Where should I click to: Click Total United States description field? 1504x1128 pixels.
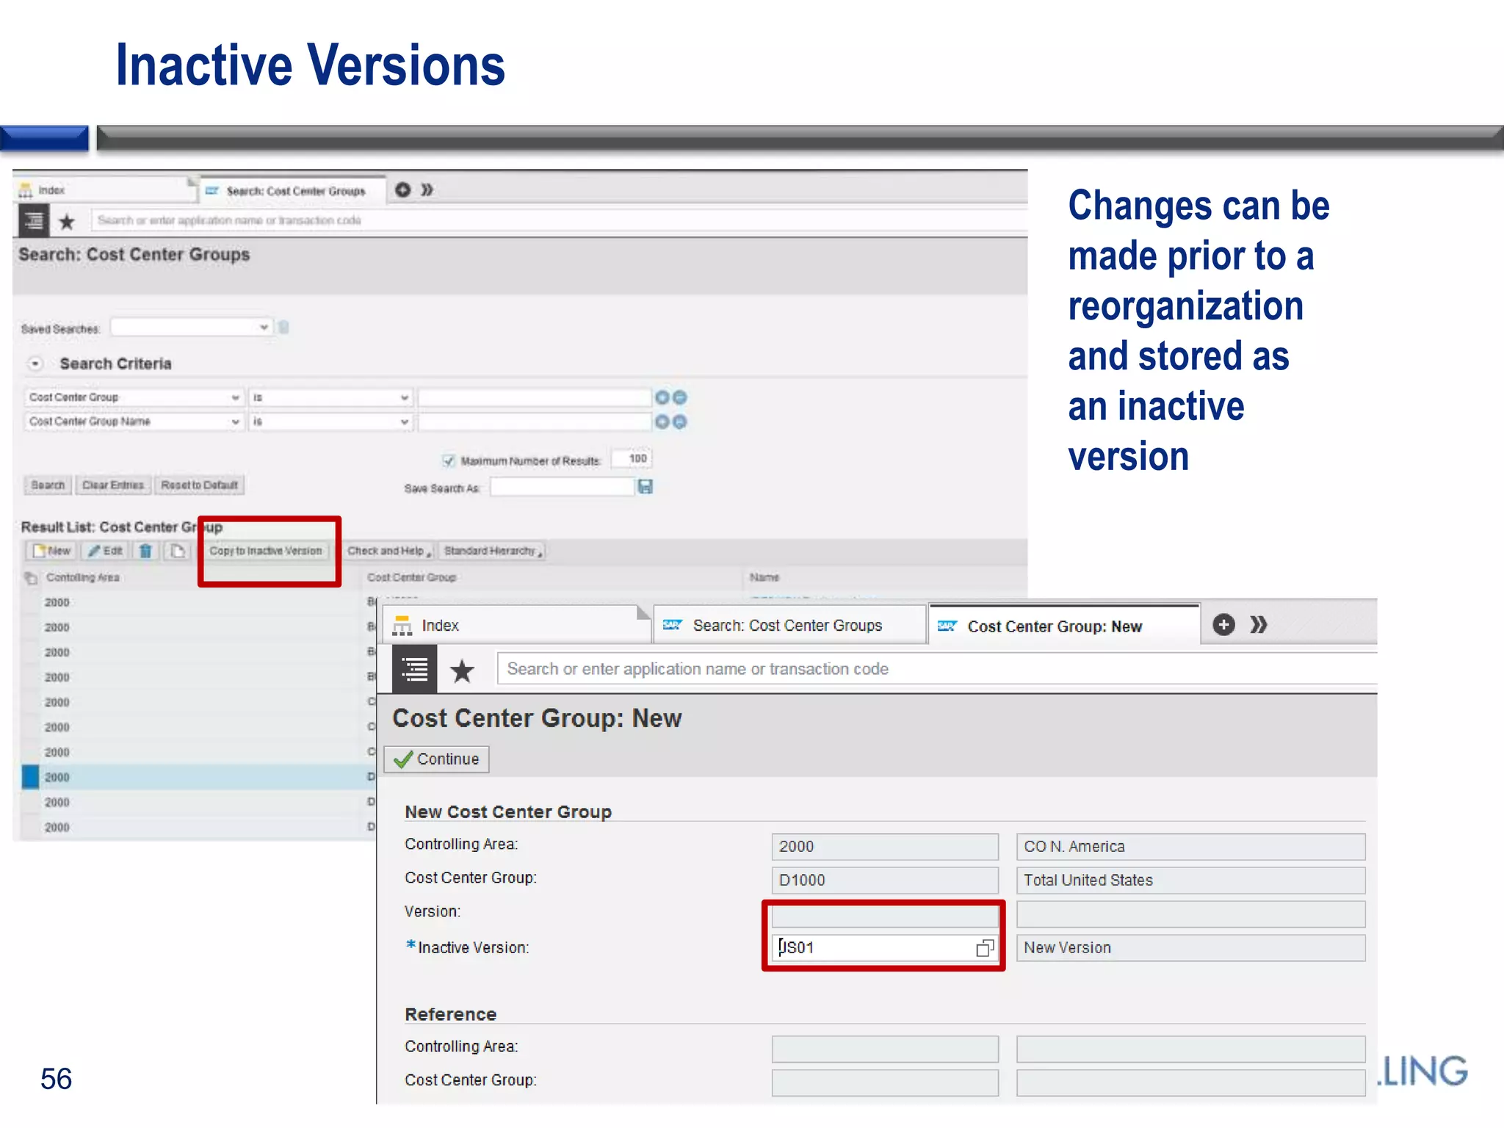point(1190,881)
